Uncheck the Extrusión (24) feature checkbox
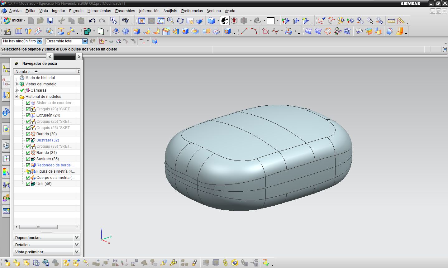The image size is (448, 268). [x=28, y=115]
